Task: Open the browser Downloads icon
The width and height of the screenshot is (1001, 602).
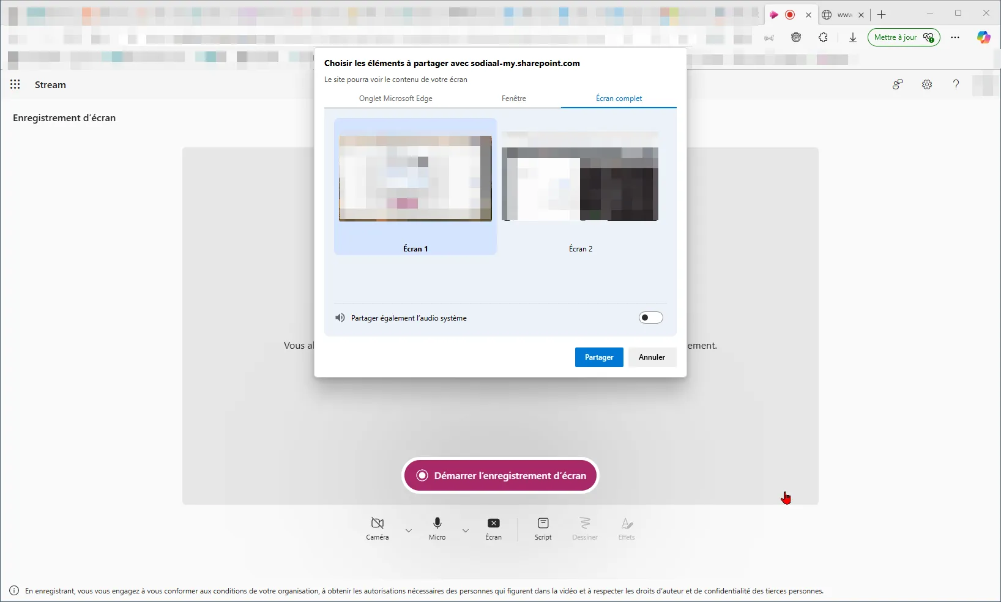Action: coord(852,37)
